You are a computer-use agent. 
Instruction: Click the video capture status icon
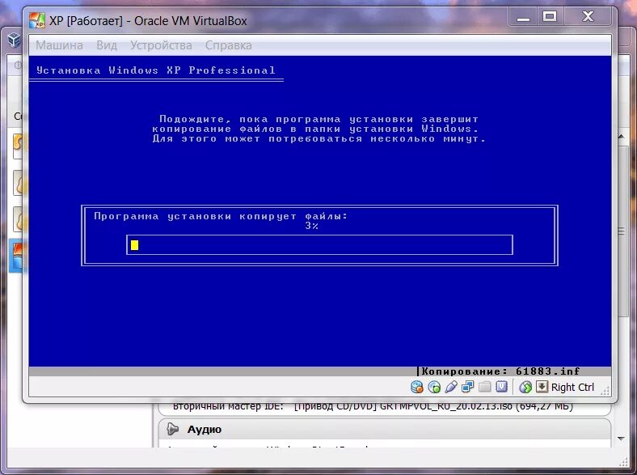pyautogui.click(x=502, y=387)
